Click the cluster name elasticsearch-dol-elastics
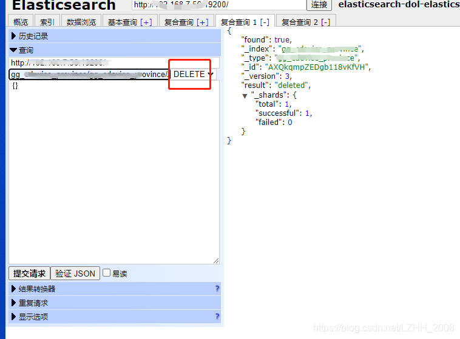Viewport: 460px width, 339px height. (399, 4)
